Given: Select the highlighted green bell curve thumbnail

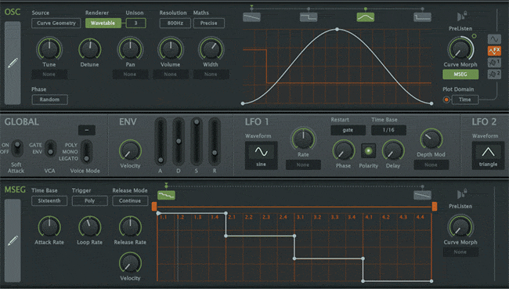Looking at the screenshot, I should [366, 17].
